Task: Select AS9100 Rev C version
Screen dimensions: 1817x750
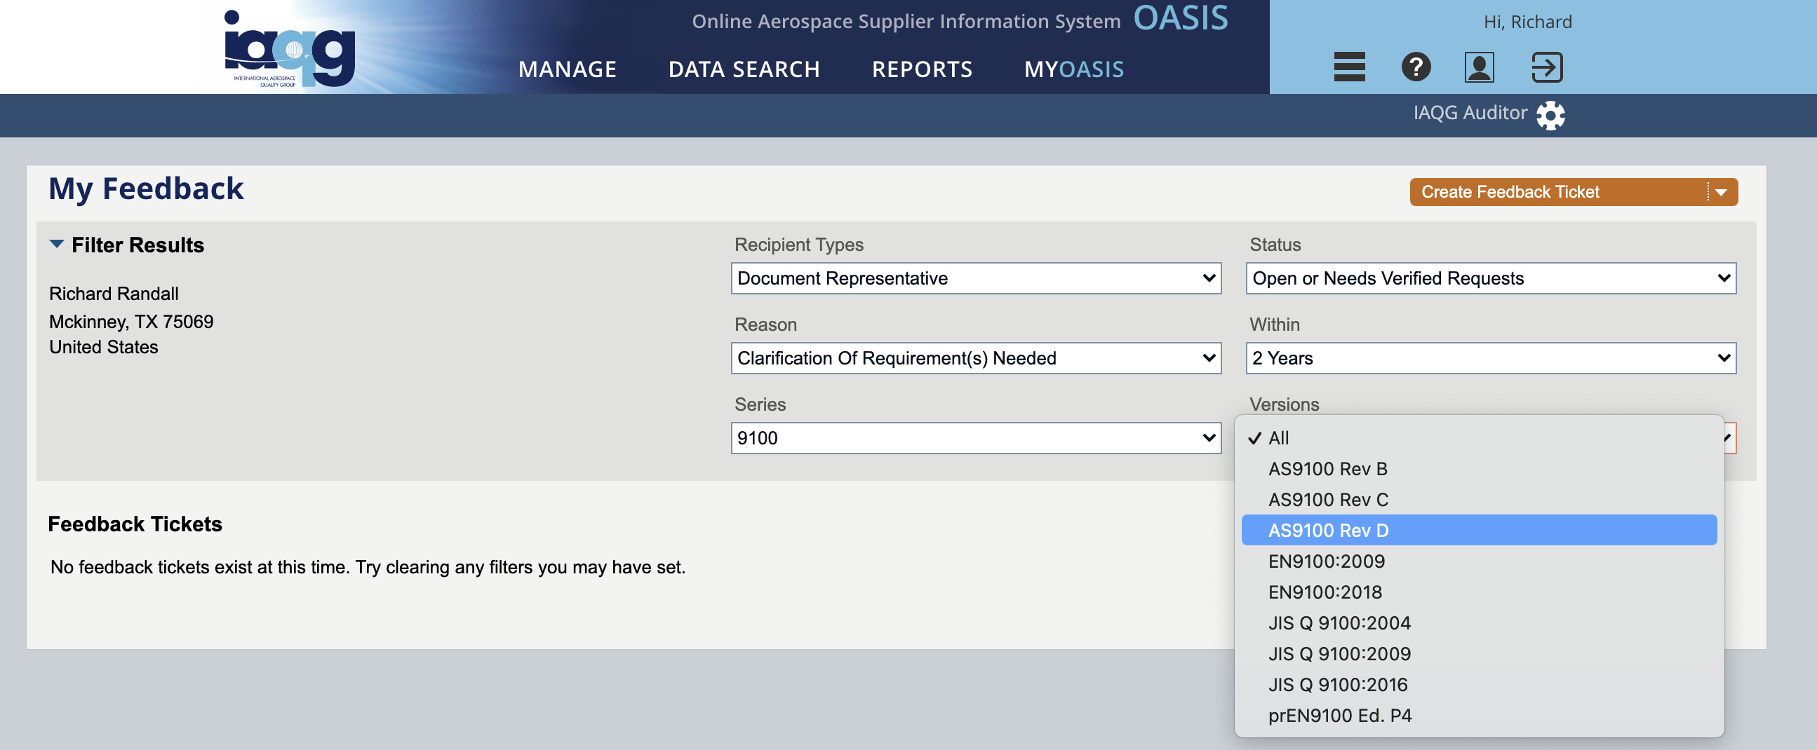Action: [x=1479, y=500]
